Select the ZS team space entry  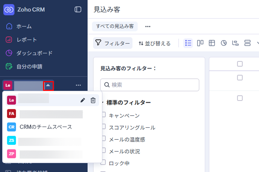[52, 140]
